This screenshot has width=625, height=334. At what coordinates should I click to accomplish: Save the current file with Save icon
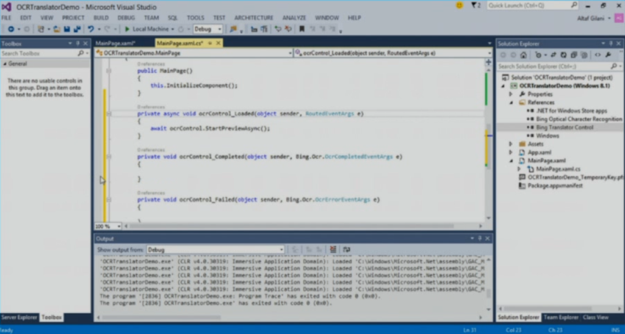pyautogui.click(x=67, y=29)
